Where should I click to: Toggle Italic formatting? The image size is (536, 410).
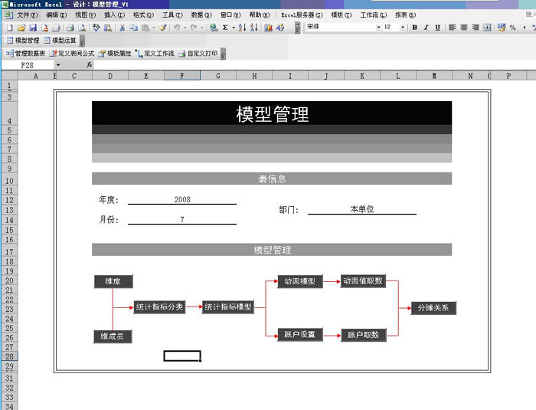tap(426, 28)
